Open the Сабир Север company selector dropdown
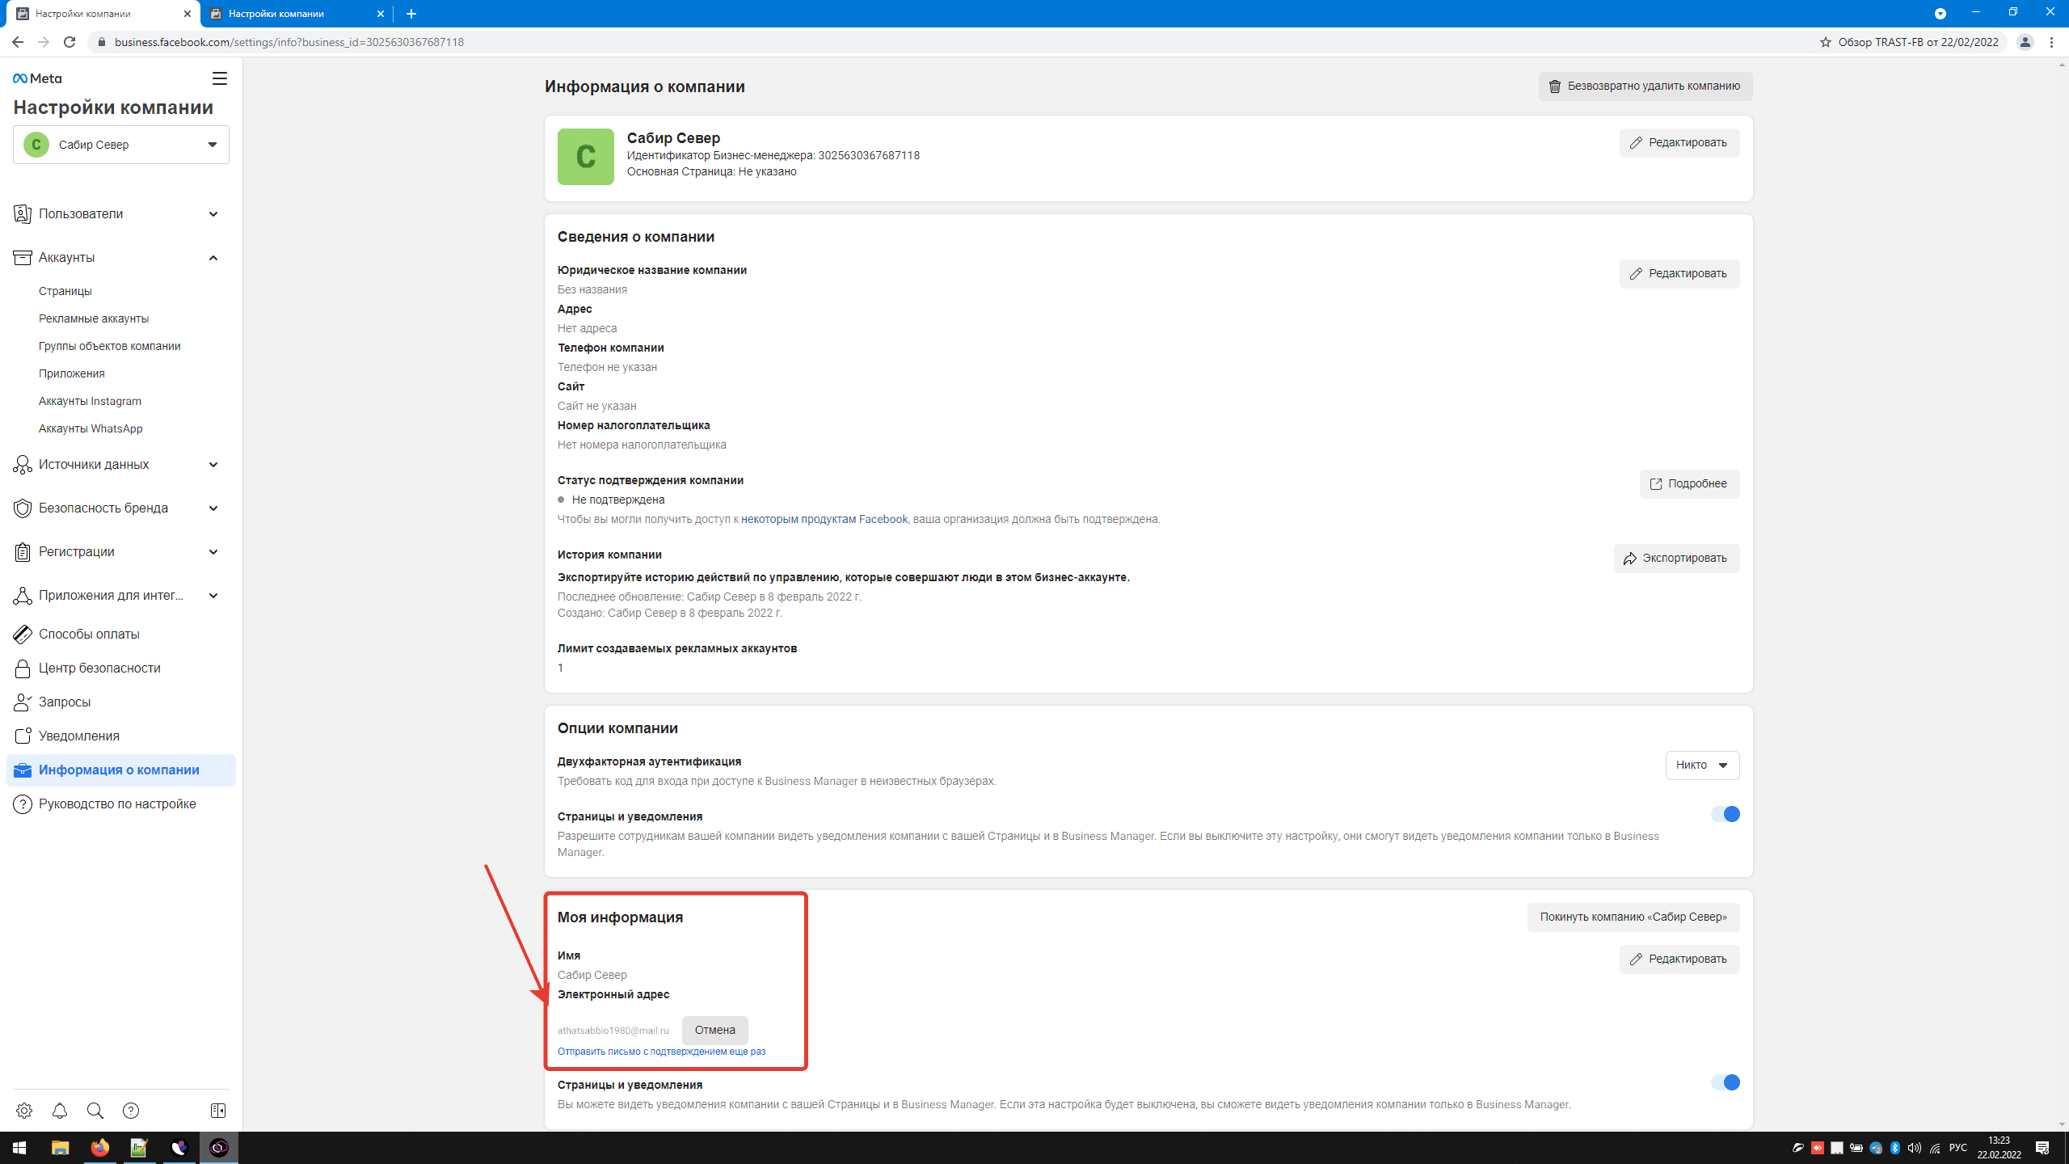Screen dimensions: 2069x1164 tap(121, 145)
